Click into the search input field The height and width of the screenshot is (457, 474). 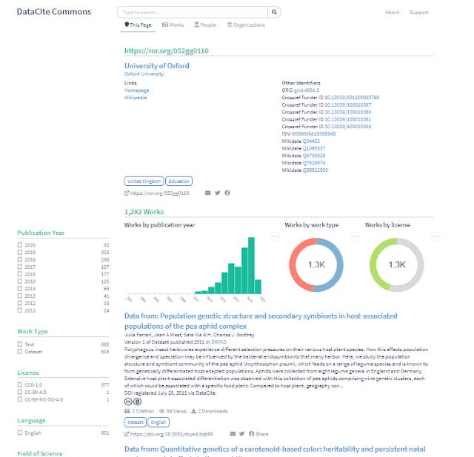coord(193,12)
